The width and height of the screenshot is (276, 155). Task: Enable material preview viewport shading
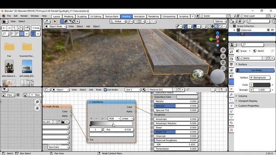pos(216,26)
